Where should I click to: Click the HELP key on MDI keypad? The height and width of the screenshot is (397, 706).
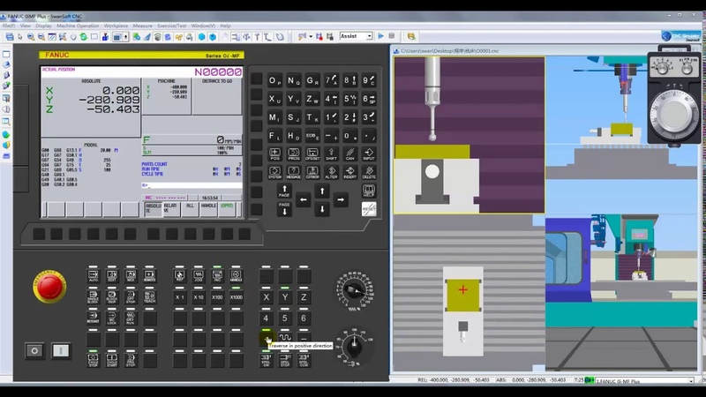(x=369, y=191)
